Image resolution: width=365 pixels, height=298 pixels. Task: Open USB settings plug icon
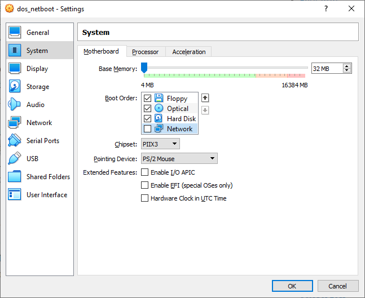point(15,158)
